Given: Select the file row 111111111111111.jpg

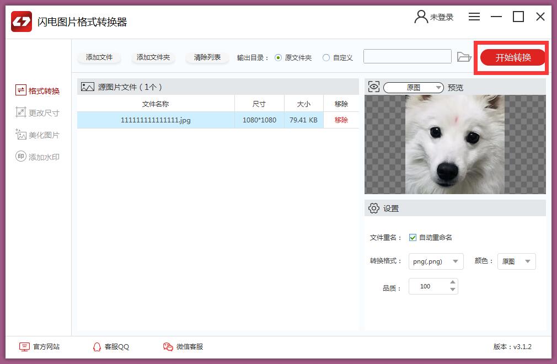Looking at the screenshot, I should (218, 120).
